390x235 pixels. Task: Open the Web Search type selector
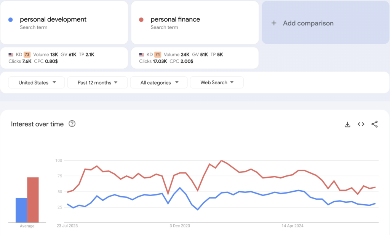(217, 82)
